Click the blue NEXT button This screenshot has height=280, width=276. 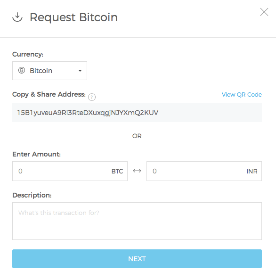(x=137, y=259)
